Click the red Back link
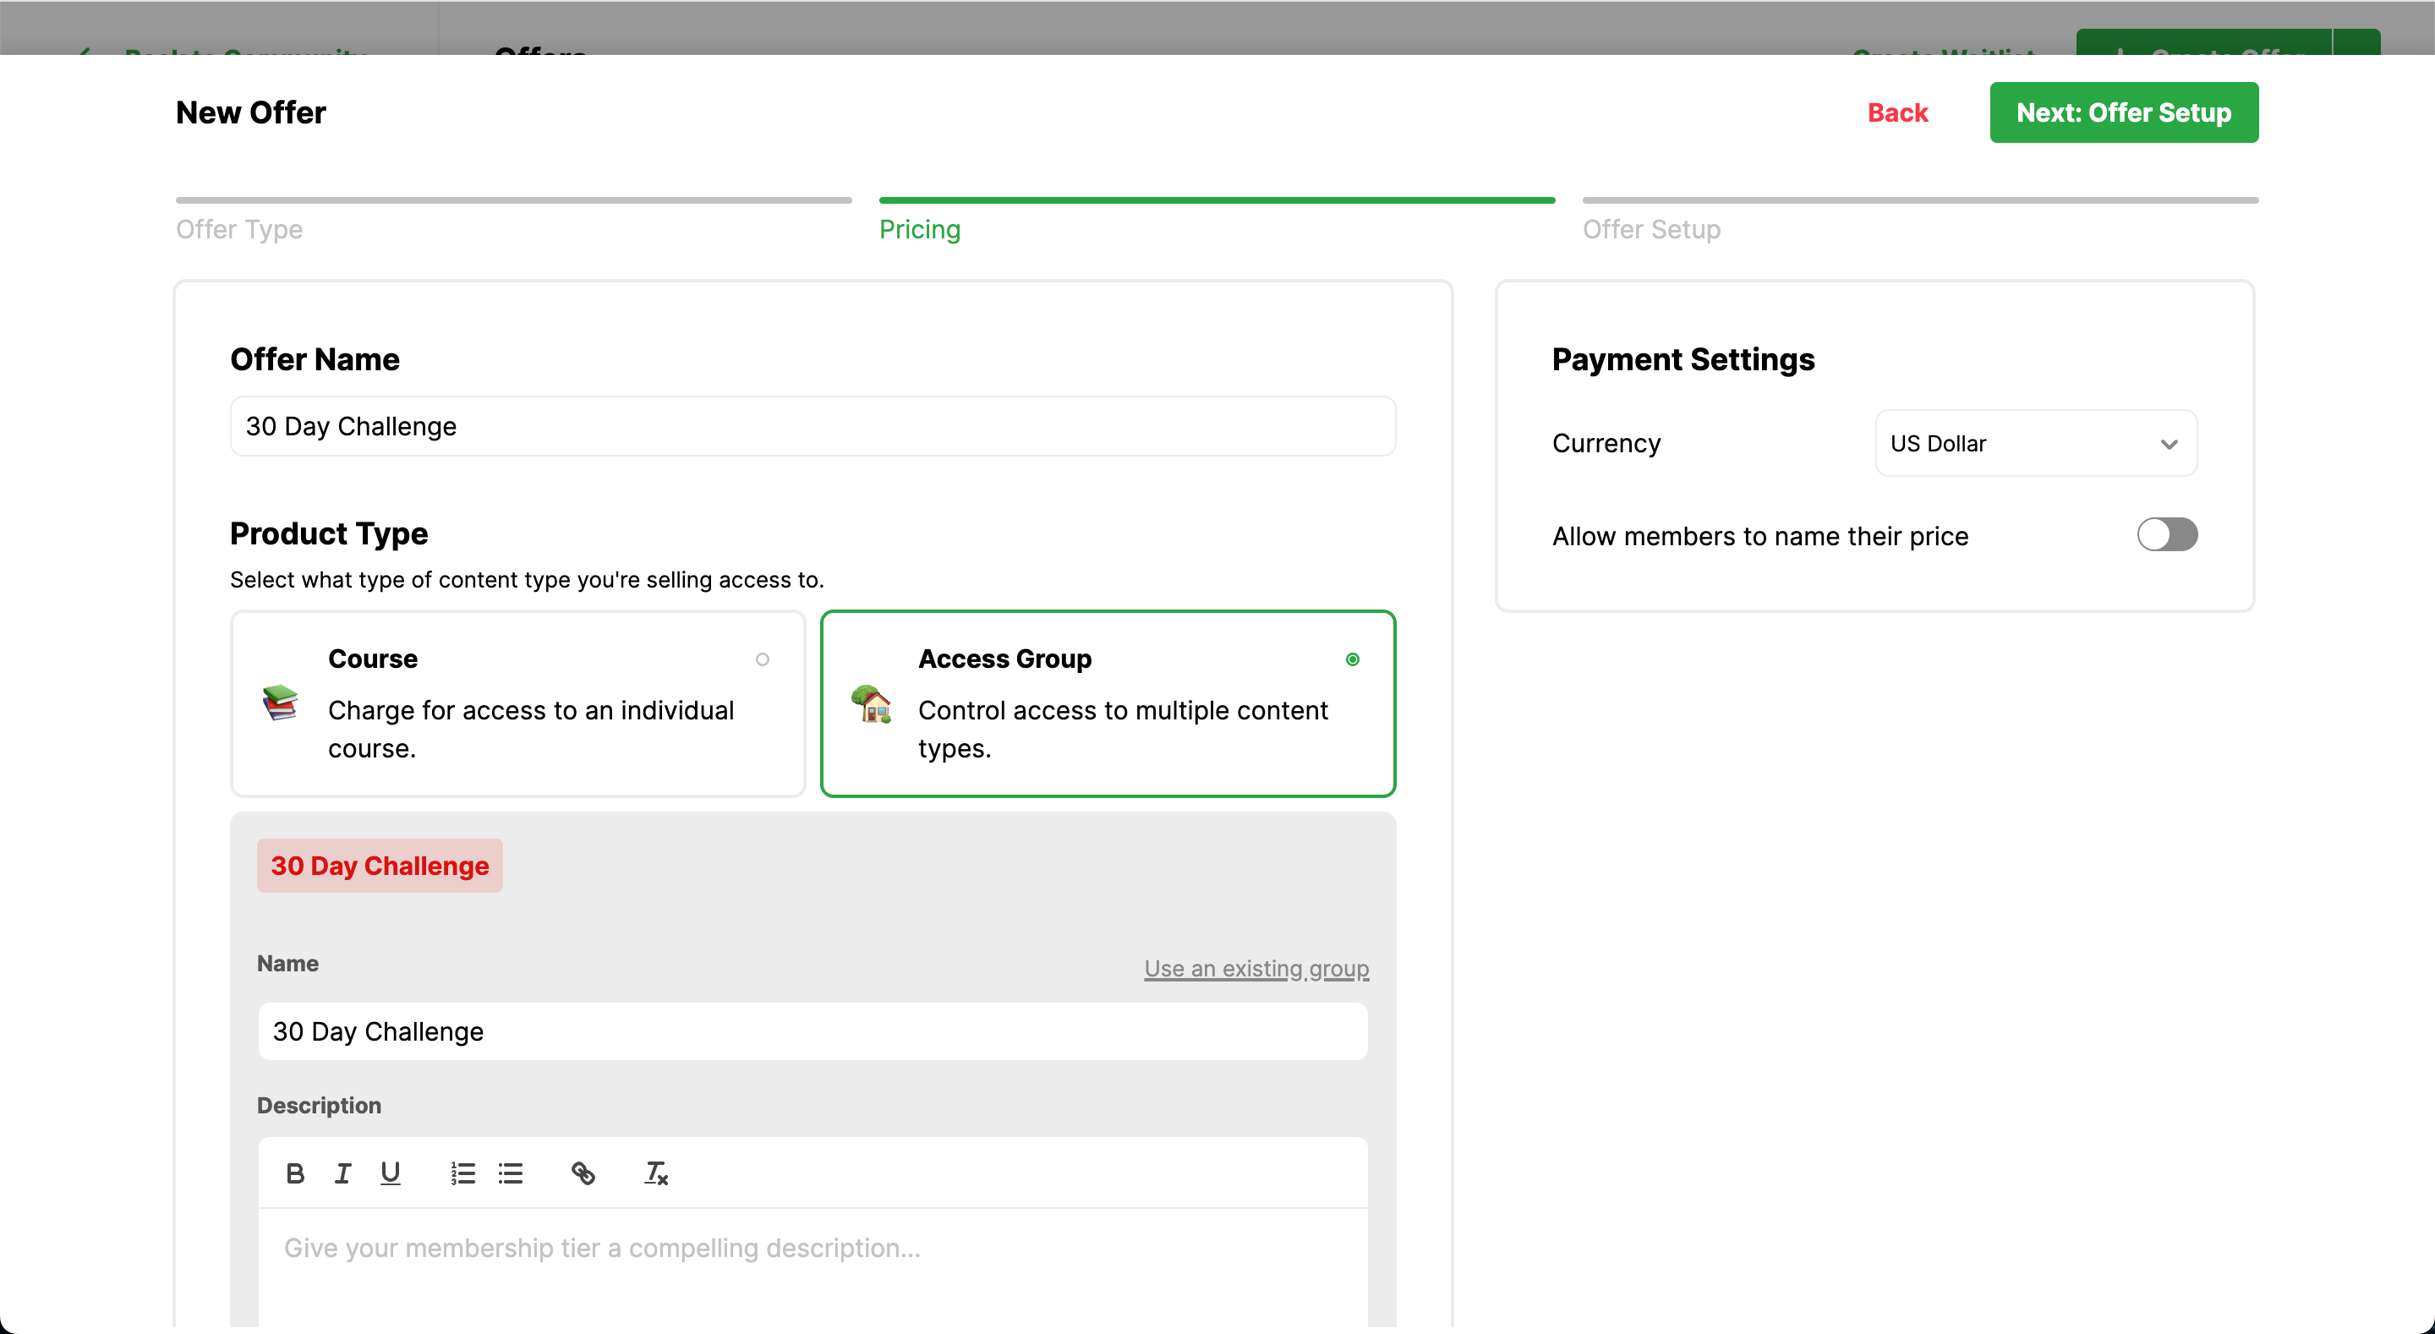 pyautogui.click(x=1896, y=112)
